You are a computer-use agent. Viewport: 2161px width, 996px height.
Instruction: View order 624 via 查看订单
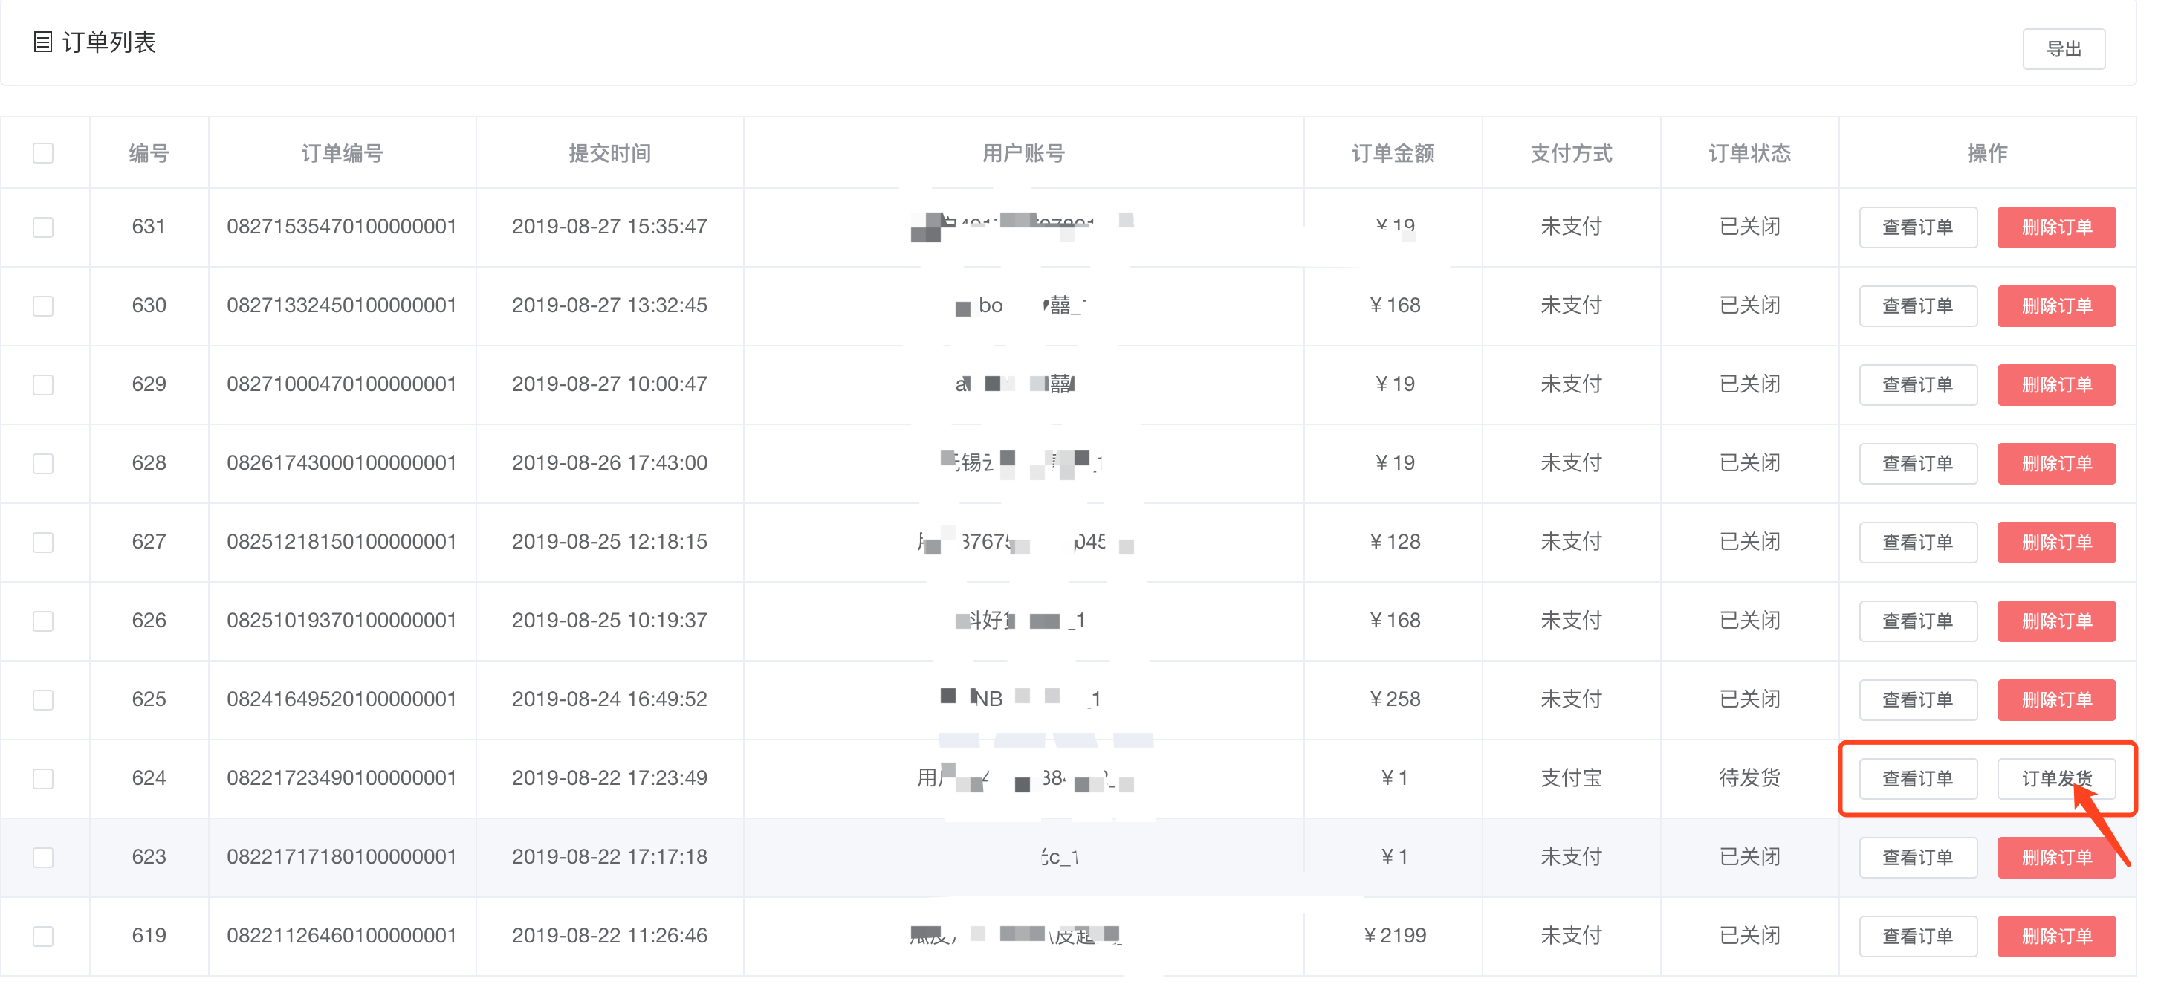pyautogui.click(x=1918, y=779)
